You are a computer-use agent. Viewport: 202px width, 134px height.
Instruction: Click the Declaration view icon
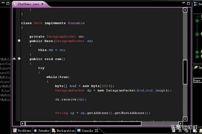pyautogui.click(x=54, y=131)
